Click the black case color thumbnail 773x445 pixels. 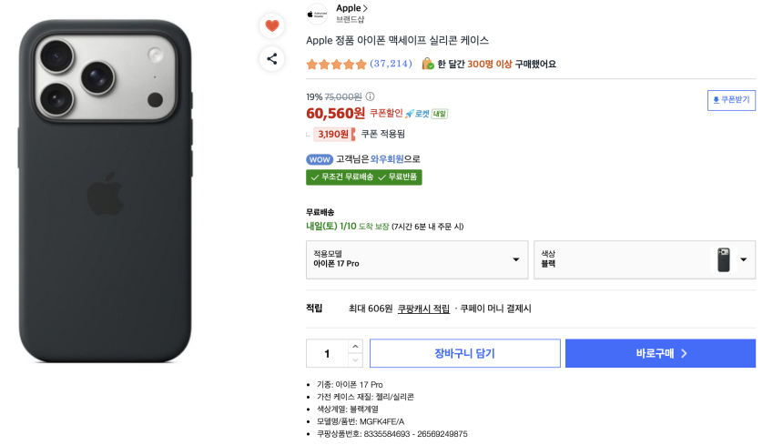tap(724, 259)
